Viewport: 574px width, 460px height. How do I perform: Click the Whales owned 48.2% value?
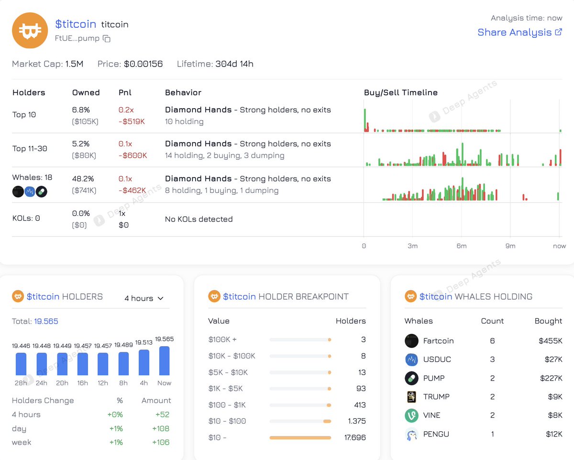(x=82, y=179)
